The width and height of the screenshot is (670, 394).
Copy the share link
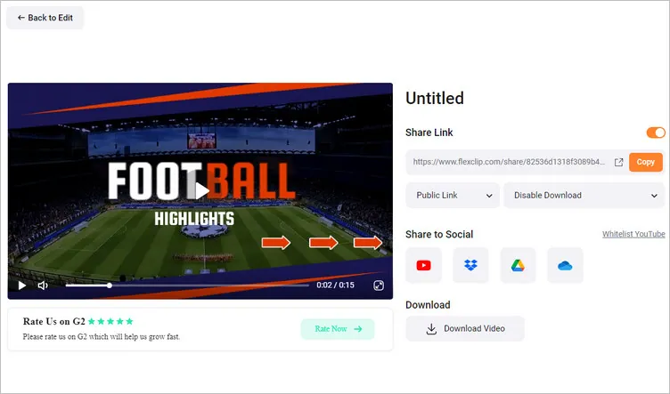645,162
